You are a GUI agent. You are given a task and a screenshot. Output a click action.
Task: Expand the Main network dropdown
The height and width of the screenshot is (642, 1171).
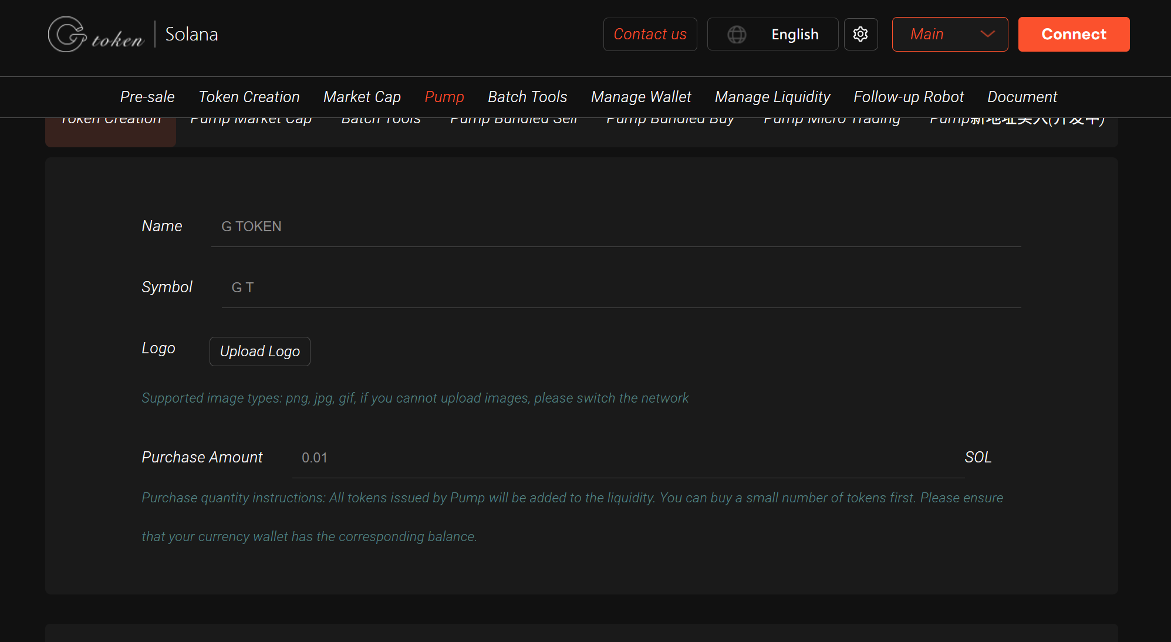tap(950, 35)
